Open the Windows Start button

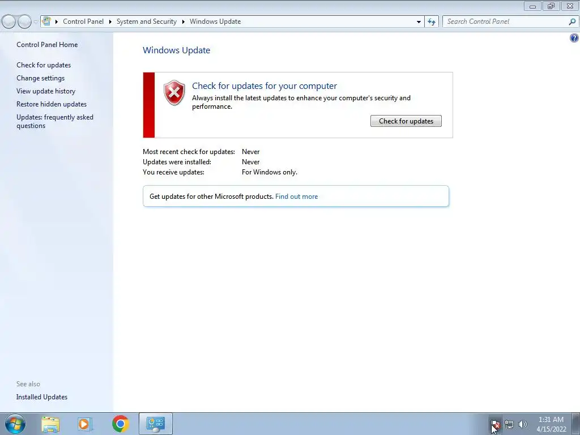coord(15,424)
